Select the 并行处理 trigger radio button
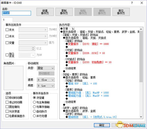Image resolution: width=147 pixels, height=129 pixels. click(34, 116)
